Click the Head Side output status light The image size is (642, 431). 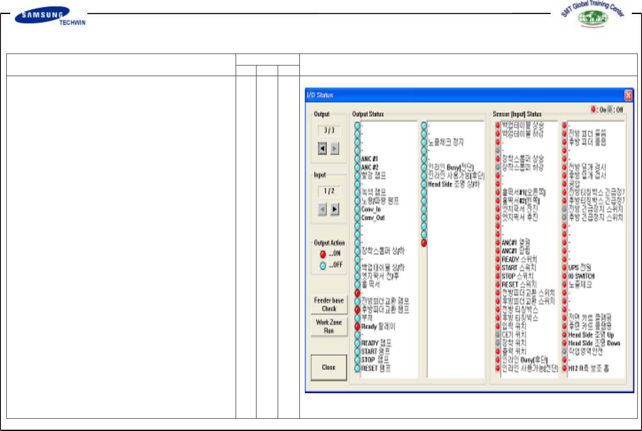(424, 184)
